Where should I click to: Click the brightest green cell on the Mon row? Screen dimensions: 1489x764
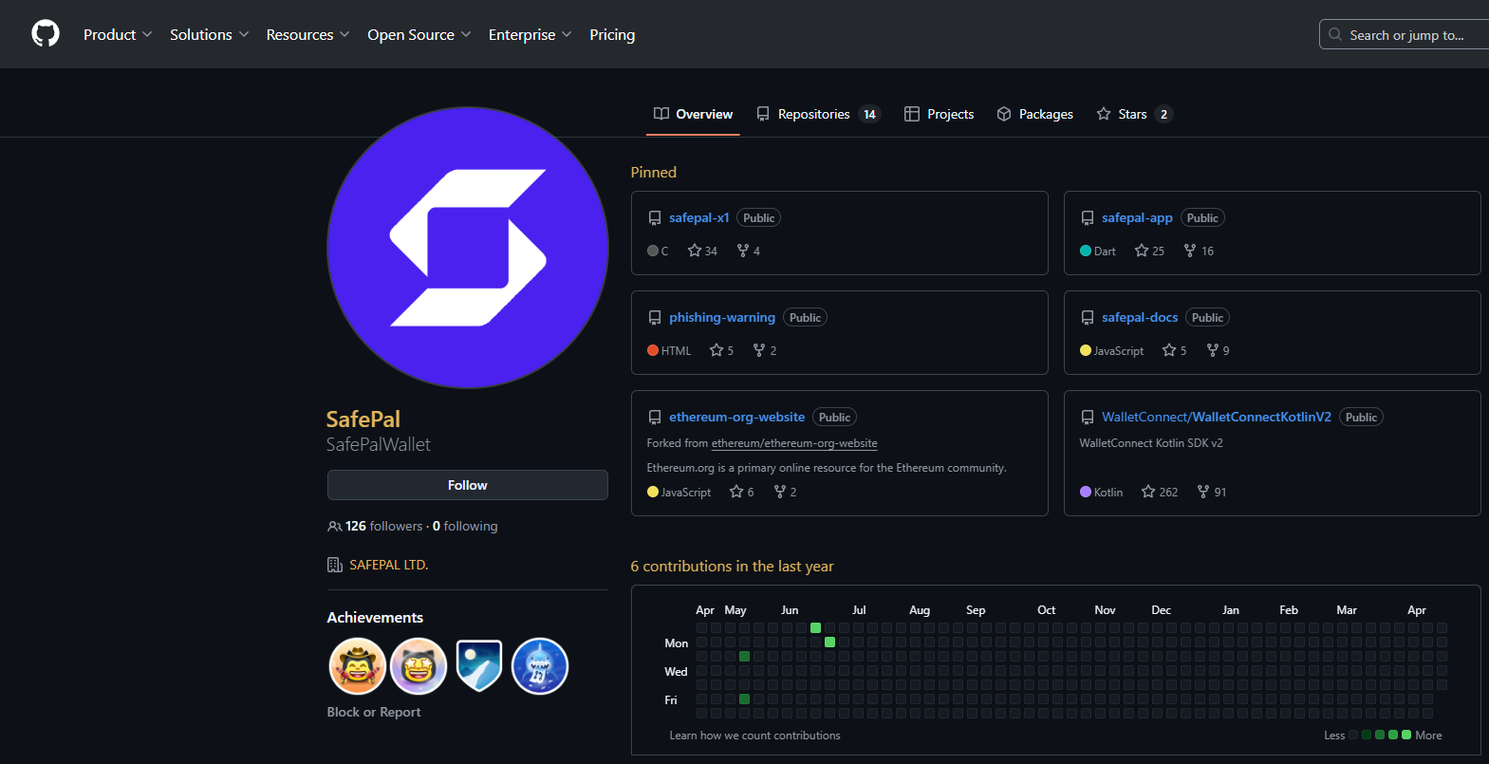[829, 642]
